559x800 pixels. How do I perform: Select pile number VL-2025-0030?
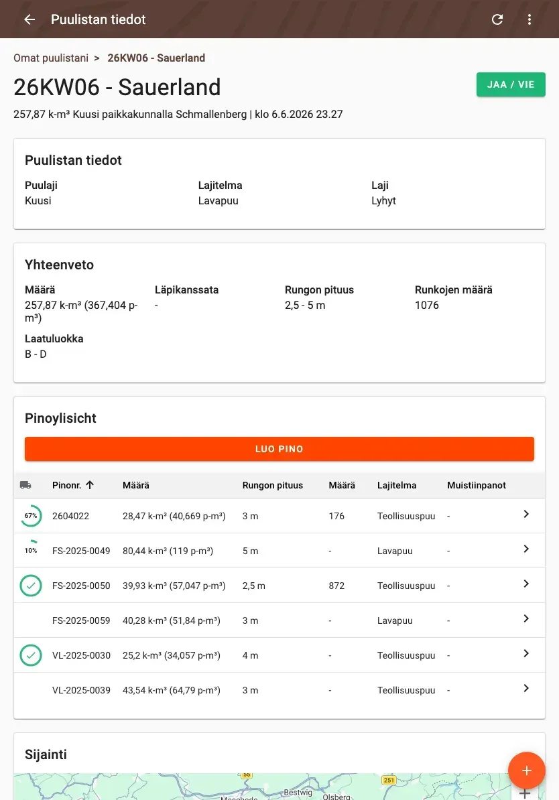pyautogui.click(x=81, y=655)
